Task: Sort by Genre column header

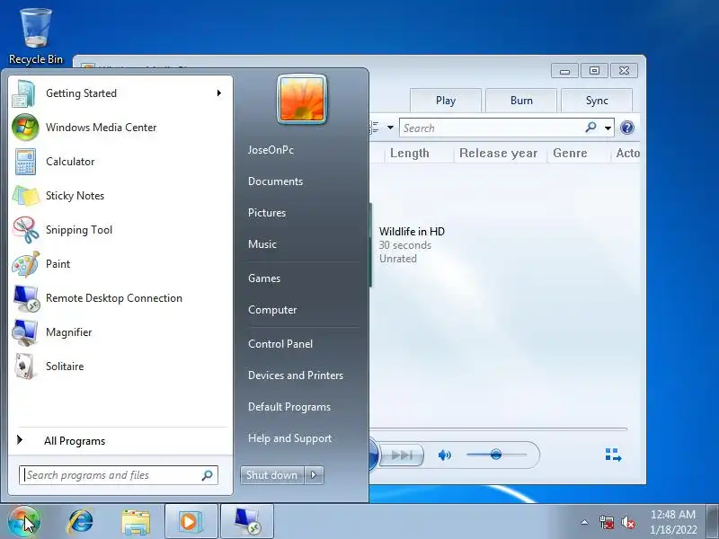Action: 570,153
